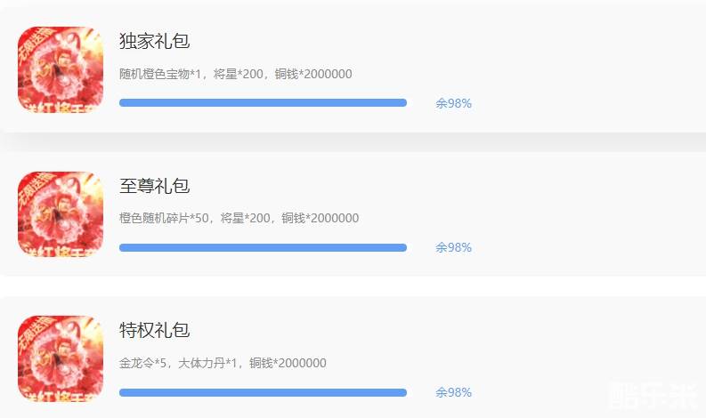Screen dimensions: 706x418
Task: Open the 独家礼包 gift pack title
Action: (155, 42)
